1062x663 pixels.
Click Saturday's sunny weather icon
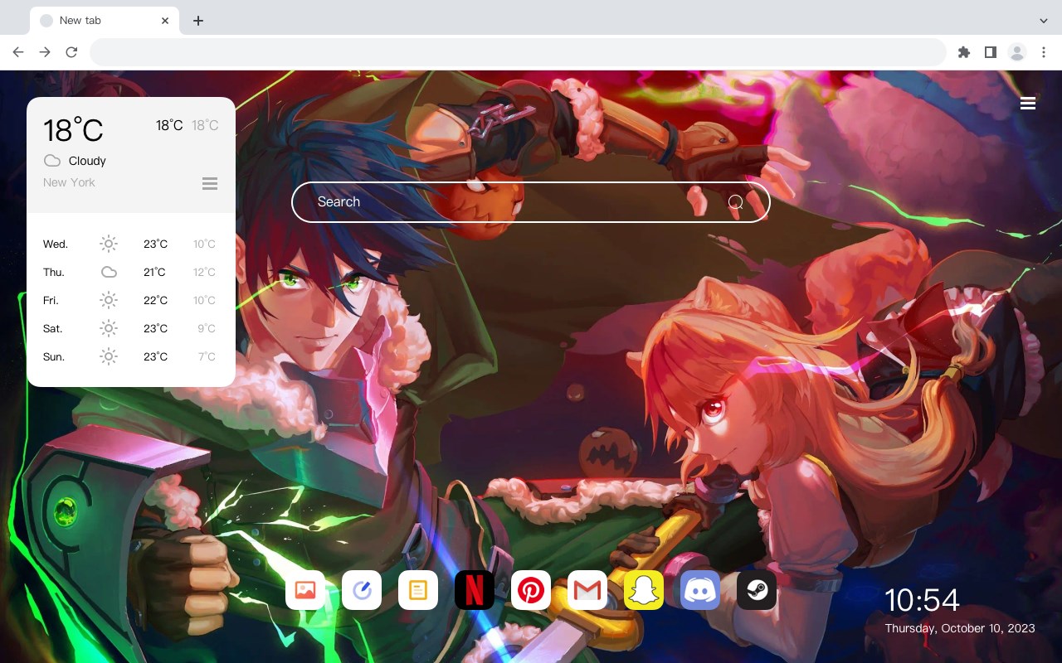tap(109, 328)
